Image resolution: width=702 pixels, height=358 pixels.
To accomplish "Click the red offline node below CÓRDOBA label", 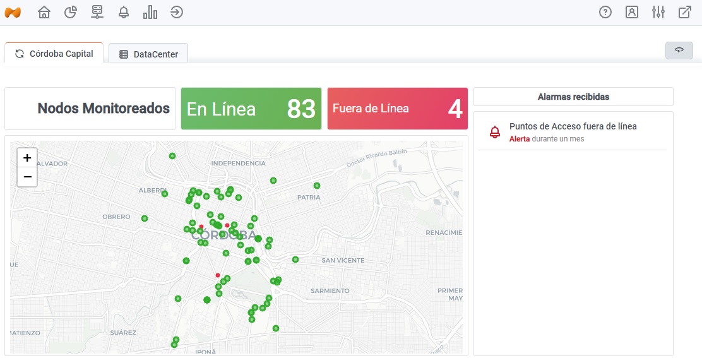I will (218, 275).
